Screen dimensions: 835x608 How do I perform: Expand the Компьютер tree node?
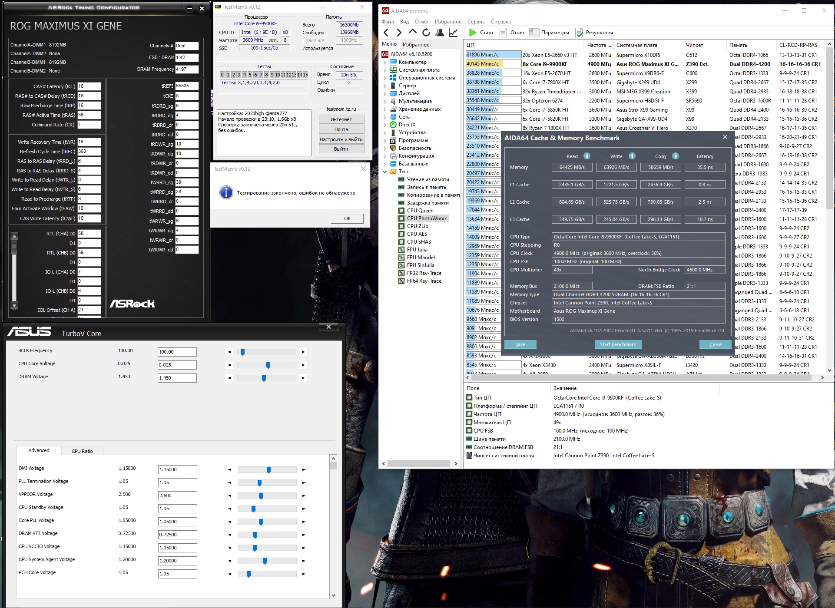tap(384, 62)
